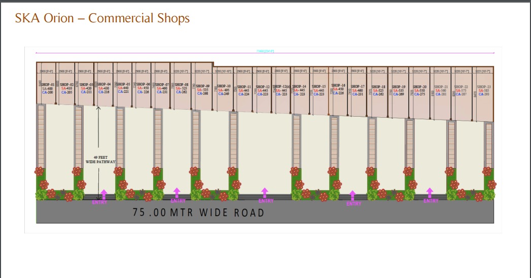The width and height of the screenshot is (531, 278).
Task: Click the SHOP-14 unit label
Action: tap(299, 87)
